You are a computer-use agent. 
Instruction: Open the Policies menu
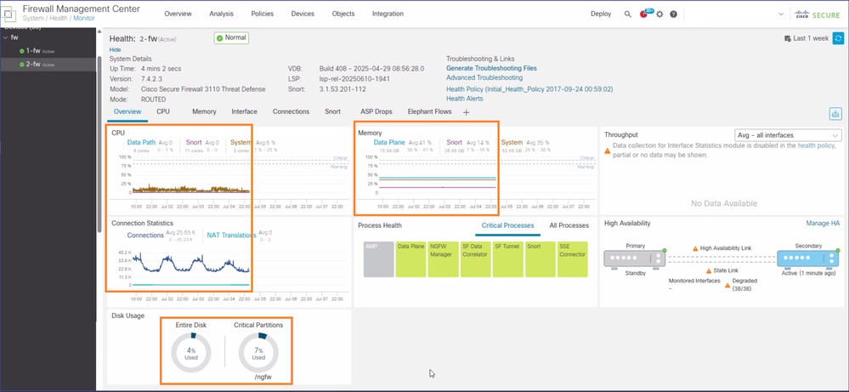click(x=262, y=14)
